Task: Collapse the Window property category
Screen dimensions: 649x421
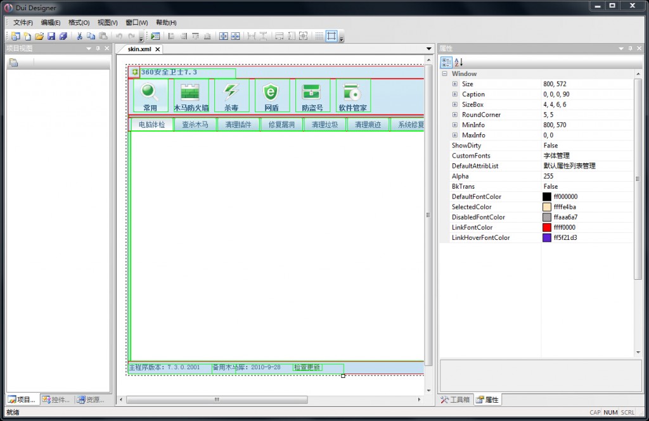Action: [444, 73]
